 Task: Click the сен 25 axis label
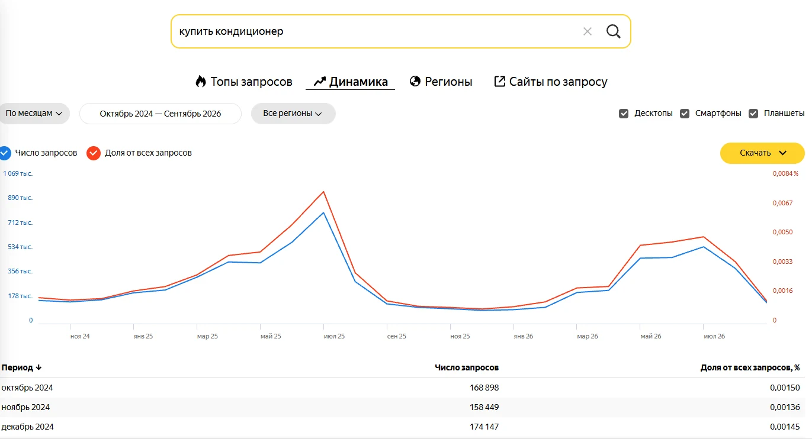click(x=397, y=336)
